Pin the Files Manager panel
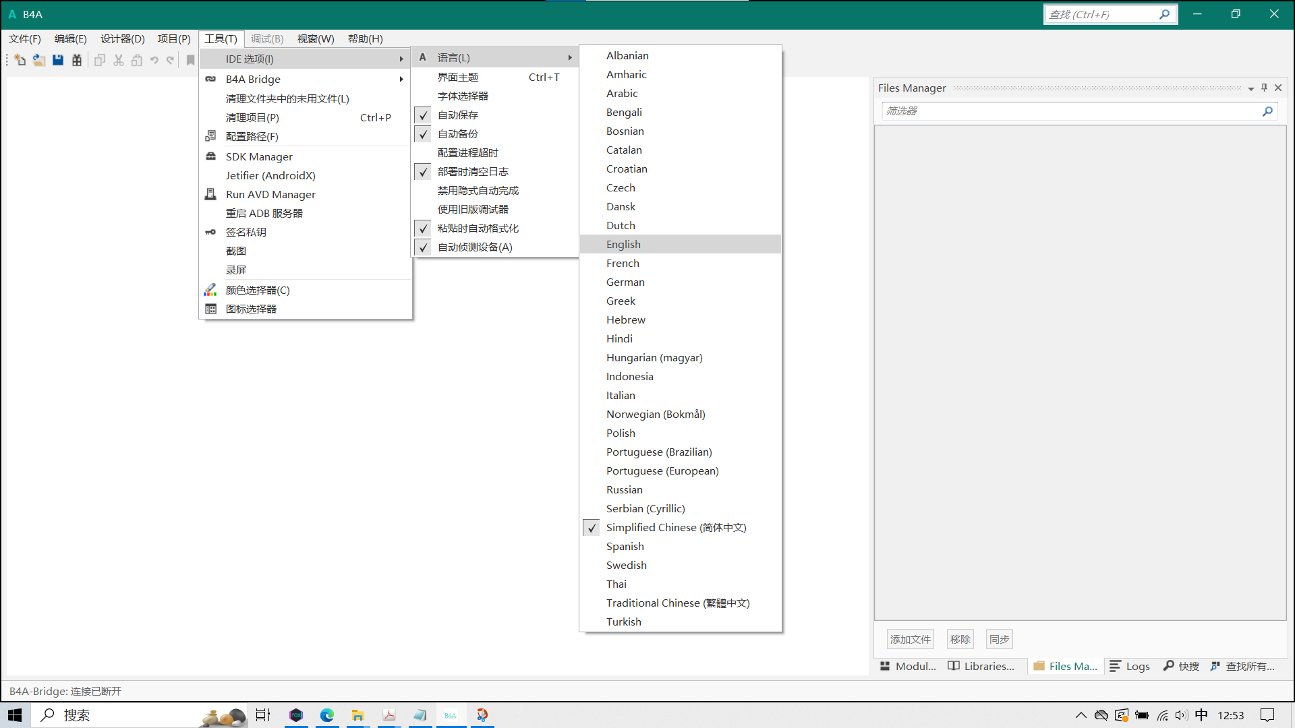Screen dimensions: 1295x728 tap(1264, 88)
